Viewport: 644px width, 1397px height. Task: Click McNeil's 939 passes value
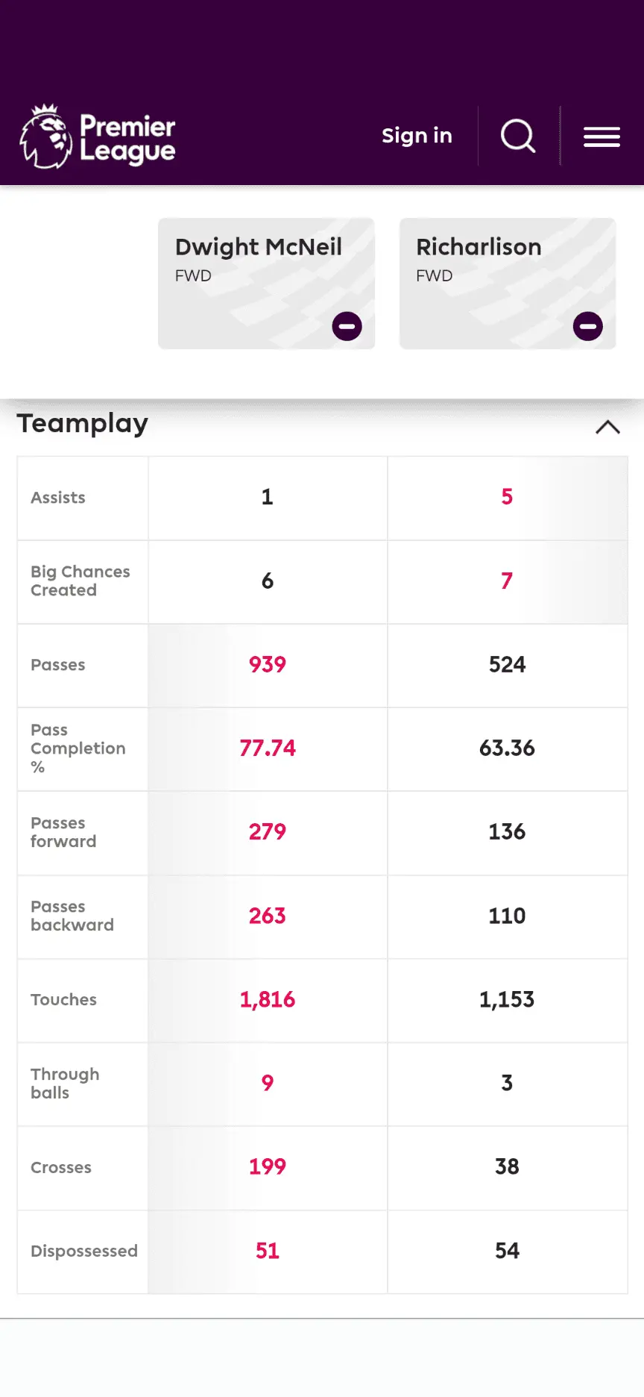(268, 664)
